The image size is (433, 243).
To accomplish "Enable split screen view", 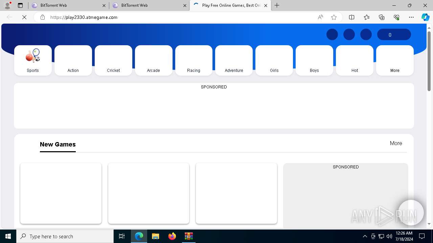I will pos(351,17).
